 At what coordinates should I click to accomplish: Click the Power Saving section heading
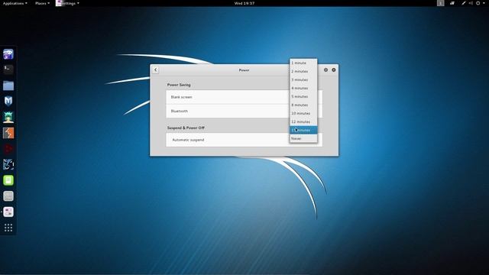coord(179,85)
